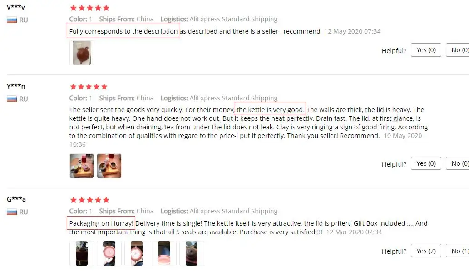Open second photo in G***a's review
Viewport: 469px width, 271px height.
coord(109,253)
